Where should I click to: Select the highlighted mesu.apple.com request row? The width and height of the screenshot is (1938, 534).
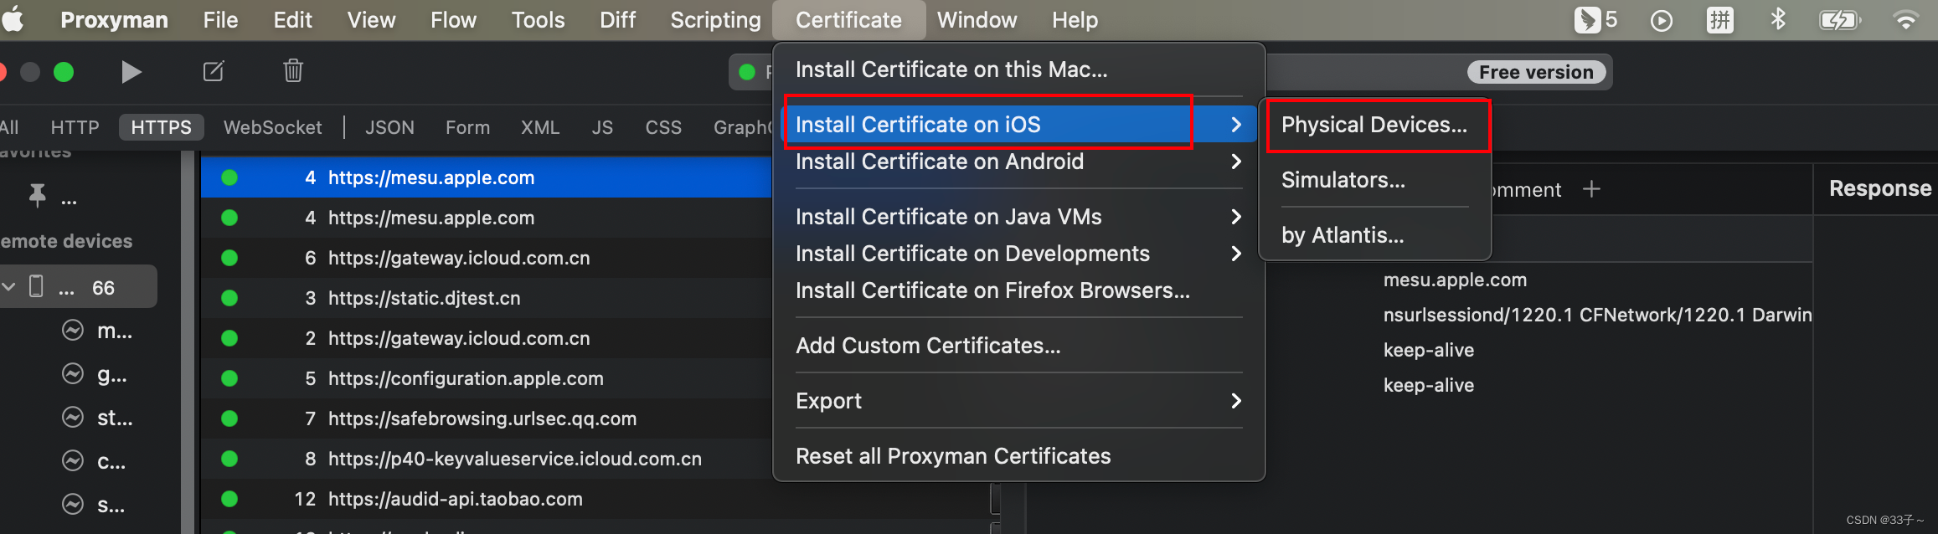486,177
